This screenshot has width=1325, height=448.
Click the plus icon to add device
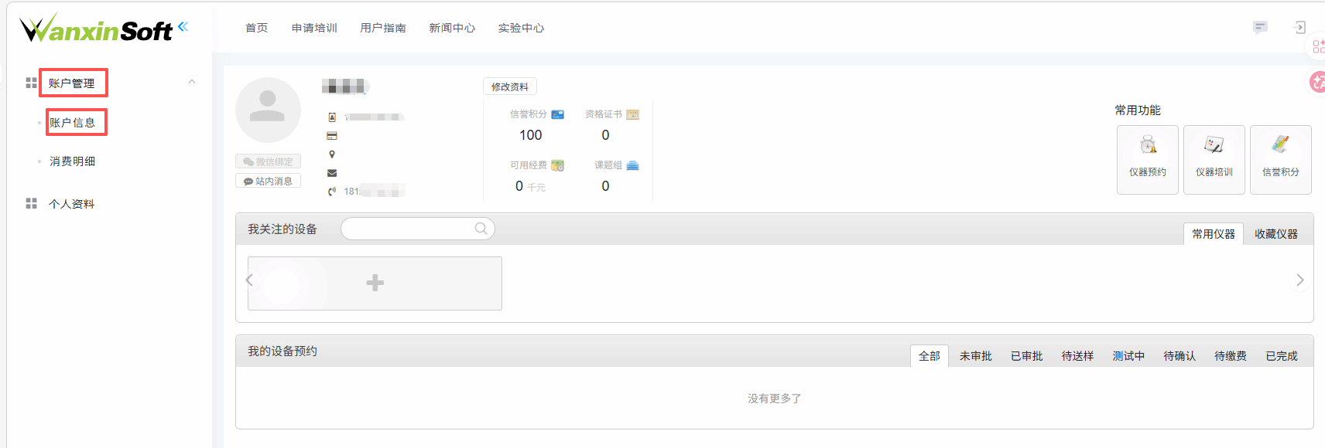point(375,283)
